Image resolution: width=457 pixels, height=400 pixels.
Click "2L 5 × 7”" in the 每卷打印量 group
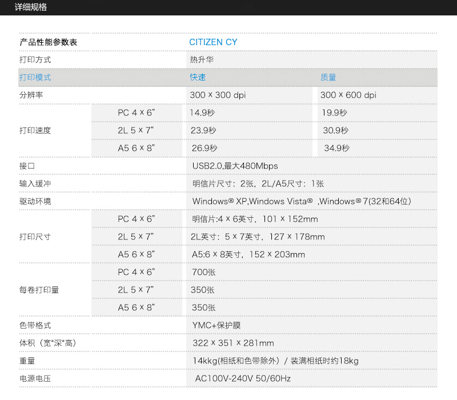(x=136, y=290)
